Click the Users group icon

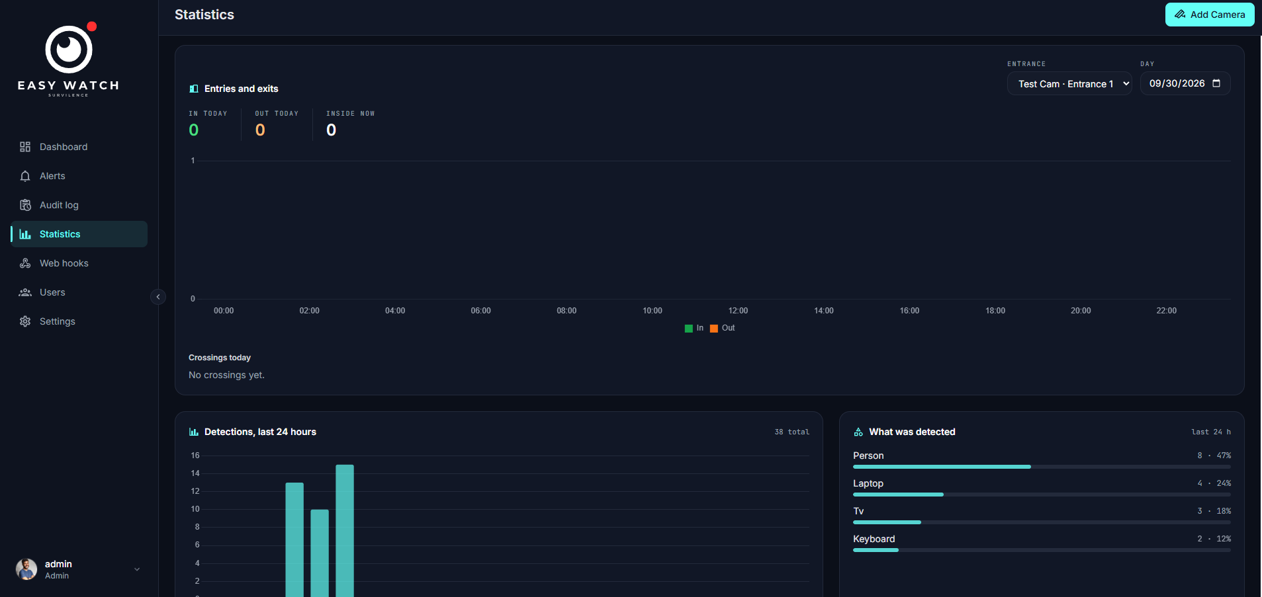(x=25, y=292)
